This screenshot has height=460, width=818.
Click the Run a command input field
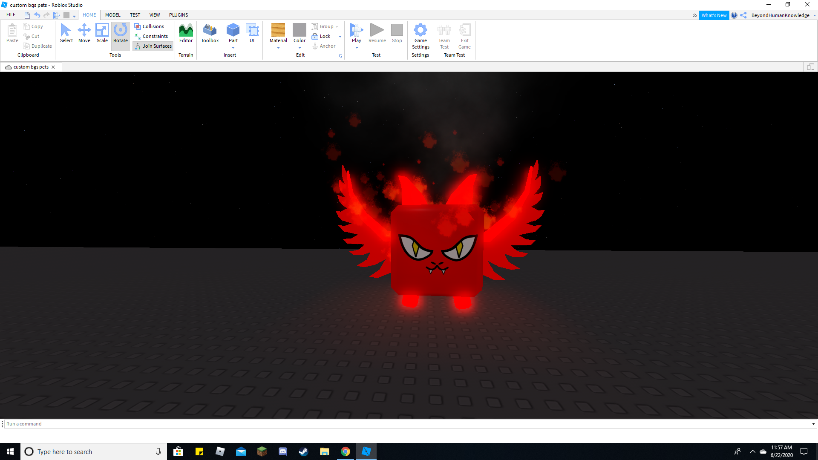tap(409, 423)
